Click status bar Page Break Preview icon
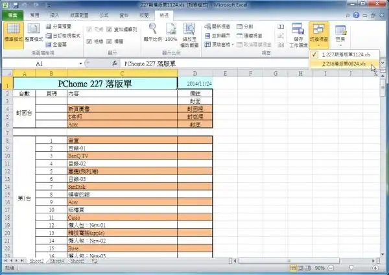389x275 pixels. click(x=307, y=268)
